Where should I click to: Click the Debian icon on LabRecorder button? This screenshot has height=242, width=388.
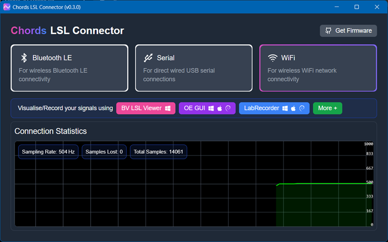point(302,108)
